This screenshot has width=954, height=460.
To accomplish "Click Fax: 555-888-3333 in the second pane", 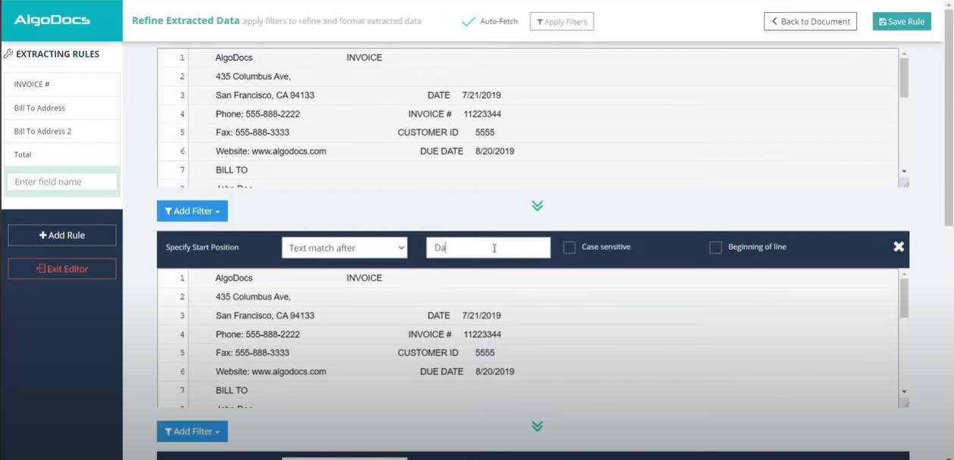I will [x=252, y=353].
